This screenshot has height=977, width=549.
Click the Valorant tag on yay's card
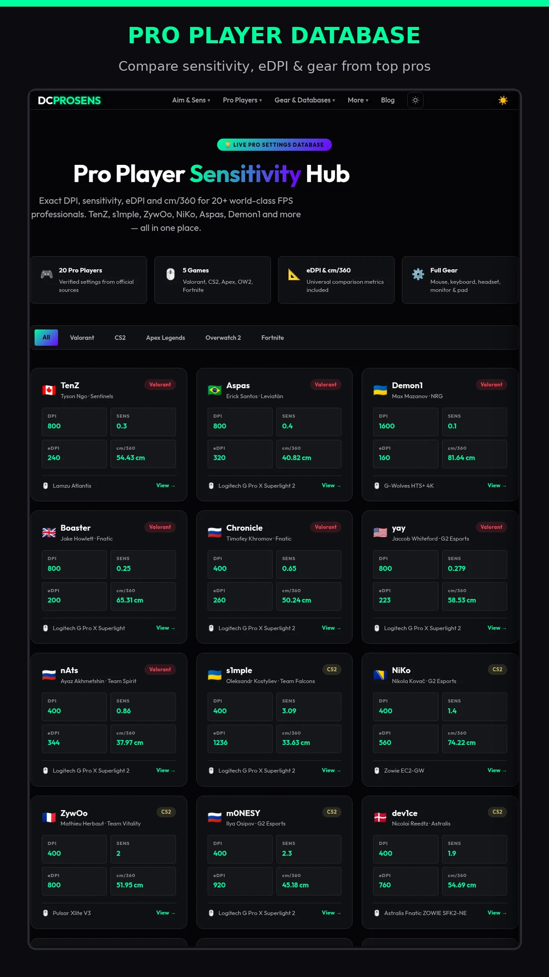[x=492, y=527]
